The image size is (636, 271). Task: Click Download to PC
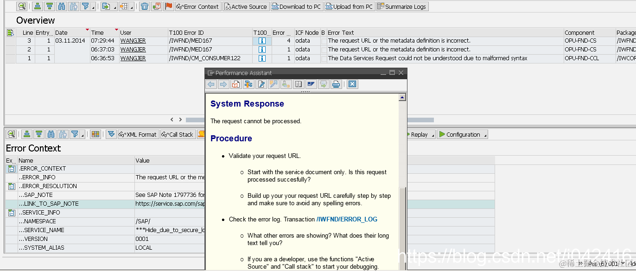click(x=296, y=6)
